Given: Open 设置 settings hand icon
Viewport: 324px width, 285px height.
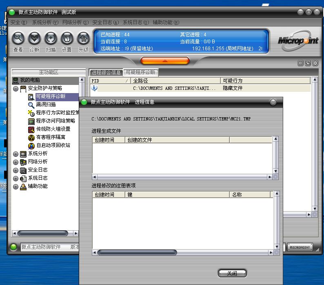Looking at the screenshot, I should pos(67,38).
